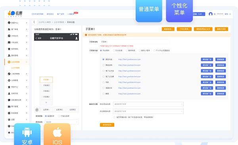The width and height of the screenshot is (238, 145).
Task: Expand 数据中心 using its chevron
Action: (x=27, y=23)
